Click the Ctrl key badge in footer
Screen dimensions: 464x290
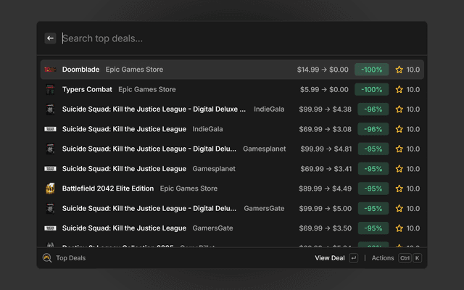pyautogui.click(x=405, y=258)
